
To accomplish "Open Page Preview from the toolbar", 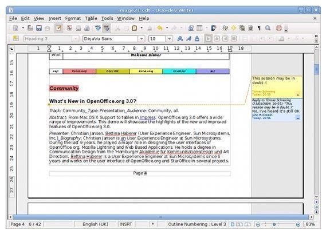I will (87, 28).
